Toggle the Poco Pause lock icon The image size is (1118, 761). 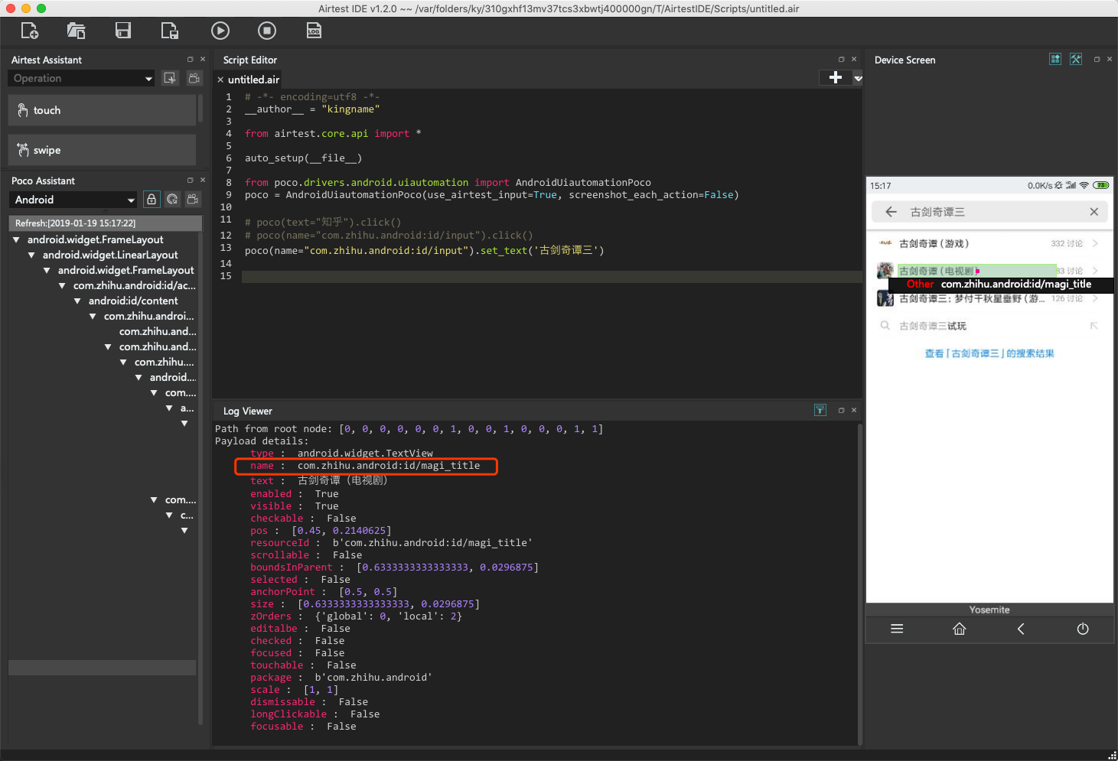pos(152,200)
